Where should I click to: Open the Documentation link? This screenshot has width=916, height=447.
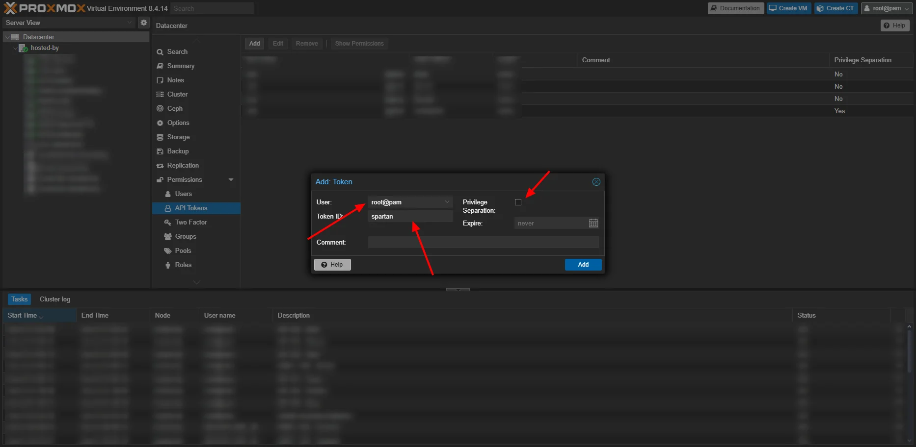736,8
